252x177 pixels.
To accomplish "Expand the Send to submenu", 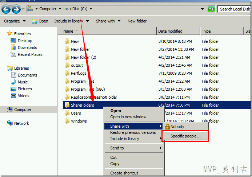I will pos(133,148).
